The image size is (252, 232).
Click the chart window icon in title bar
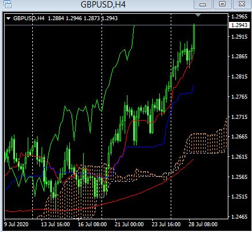coord(7,4)
